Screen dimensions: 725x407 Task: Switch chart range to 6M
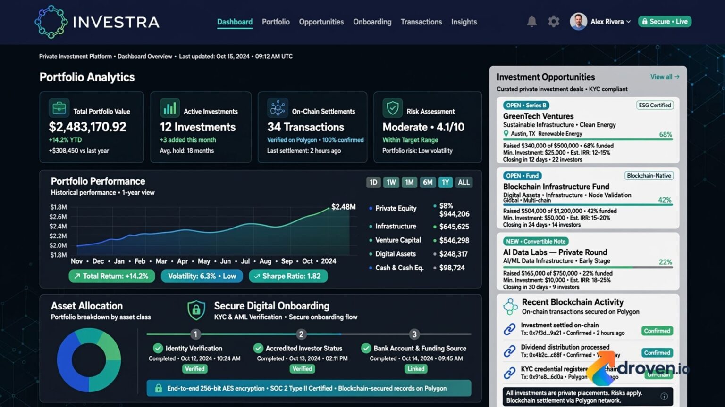pos(428,182)
